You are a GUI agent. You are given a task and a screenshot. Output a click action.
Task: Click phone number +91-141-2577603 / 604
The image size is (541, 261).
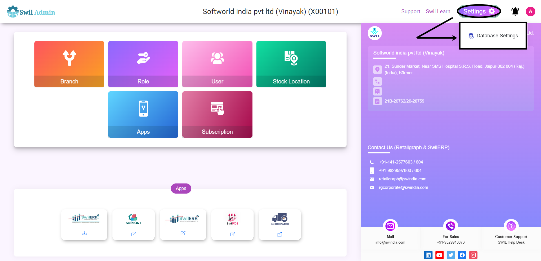click(401, 162)
